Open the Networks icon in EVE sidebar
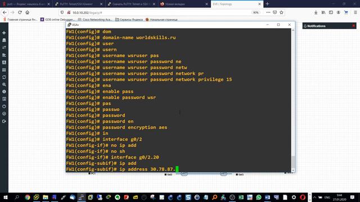Screen dimensions: 360x202 pyautogui.click(x=4, y=47)
